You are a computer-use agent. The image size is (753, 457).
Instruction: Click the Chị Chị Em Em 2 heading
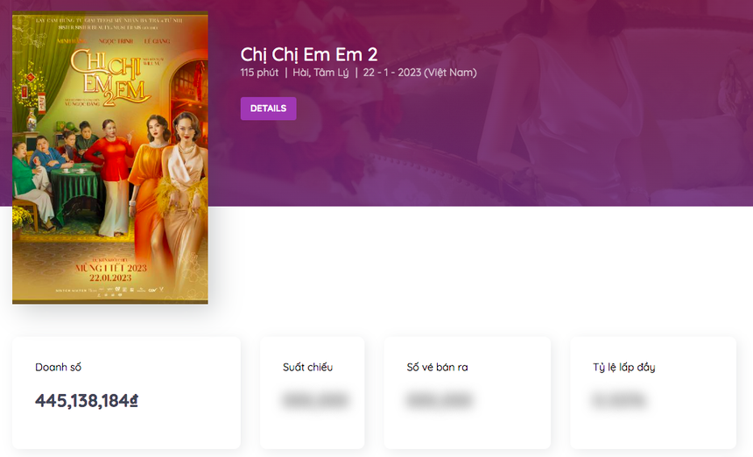click(309, 55)
